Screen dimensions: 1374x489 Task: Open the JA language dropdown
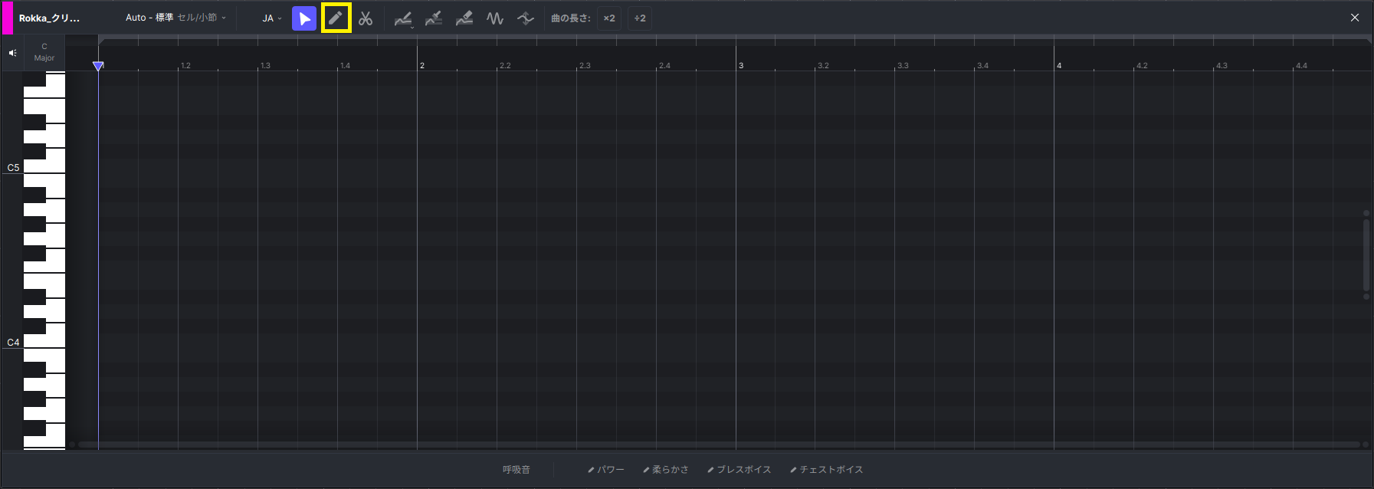tap(272, 18)
